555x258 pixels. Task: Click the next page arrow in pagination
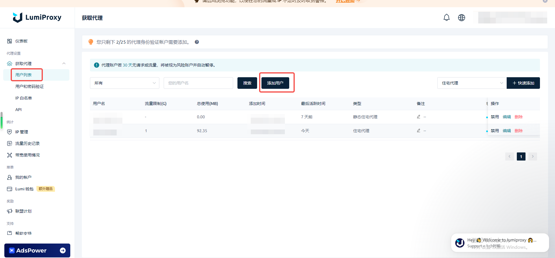click(x=532, y=156)
